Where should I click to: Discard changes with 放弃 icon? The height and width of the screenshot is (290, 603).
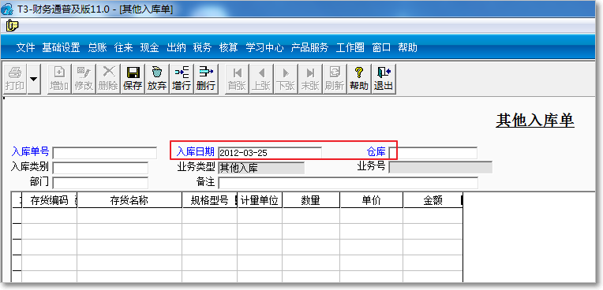point(157,78)
